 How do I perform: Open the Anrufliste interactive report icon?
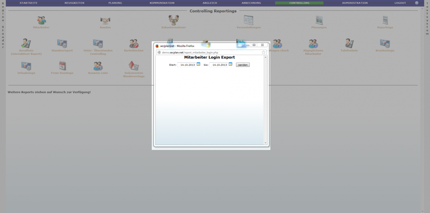[26, 43]
